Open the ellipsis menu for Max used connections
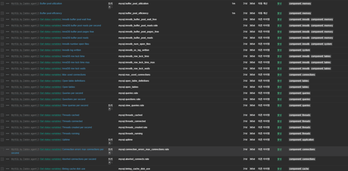348x171 pixels. pyautogui.click(x=7, y=75)
